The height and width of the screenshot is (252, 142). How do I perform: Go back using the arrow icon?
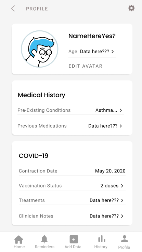(x=13, y=8)
